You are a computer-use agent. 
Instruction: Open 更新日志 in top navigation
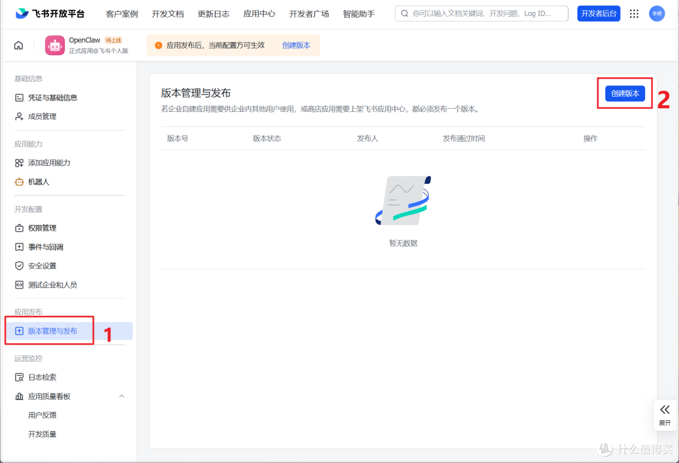pyautogui.click(x=214, y=14)
